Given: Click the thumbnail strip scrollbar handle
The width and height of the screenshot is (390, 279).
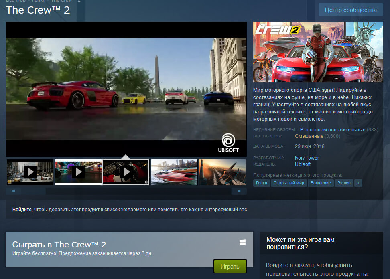Looking at the screenshot, I should [x=33, y=191].
